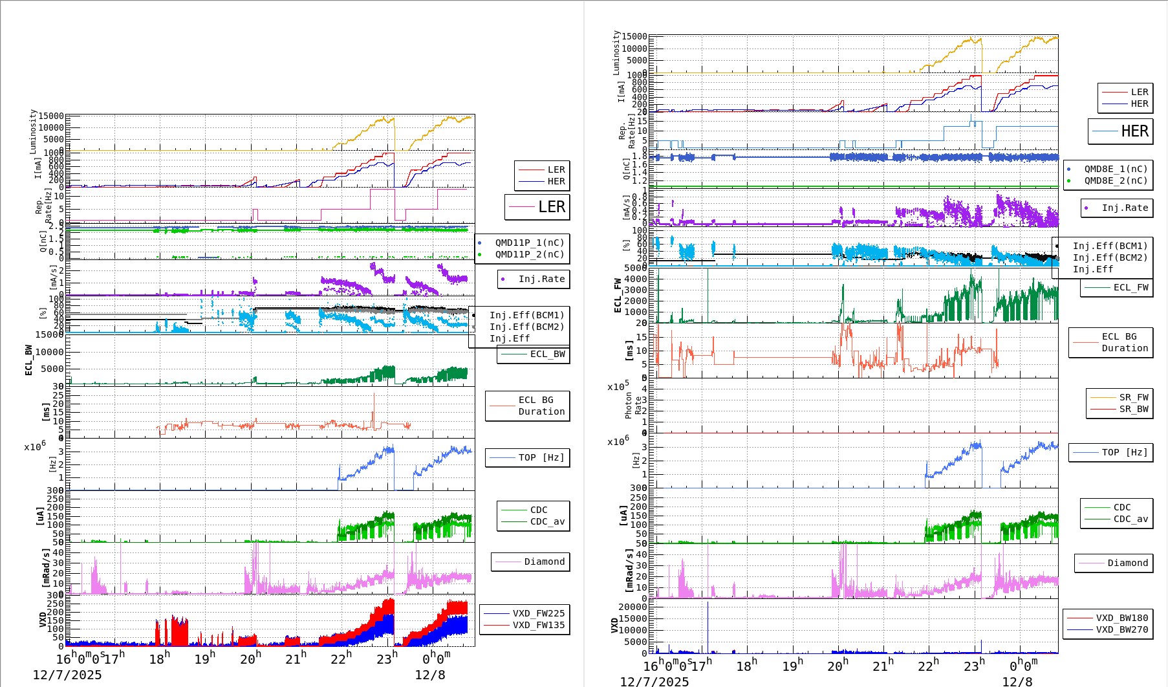This screenshot has height=687, width=1168.
Task: Select QMD8E_2(nC) legend entry
Action: tap(1115, 180)
